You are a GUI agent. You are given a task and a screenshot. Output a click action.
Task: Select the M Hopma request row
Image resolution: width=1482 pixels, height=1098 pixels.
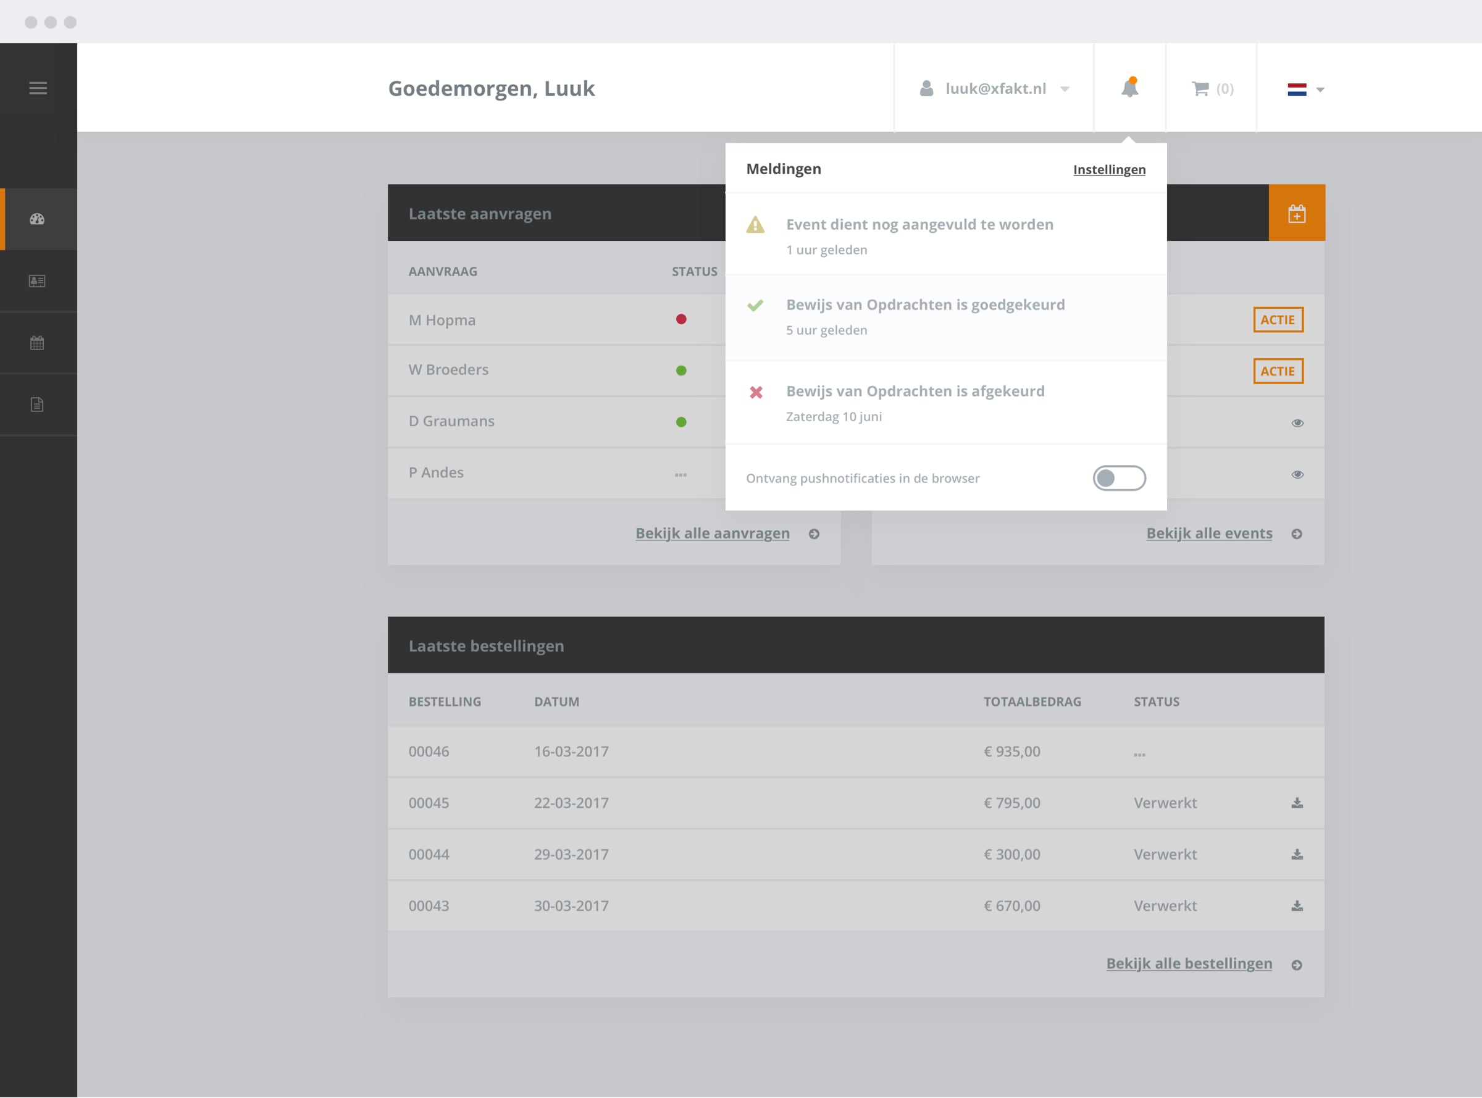pos(442,321)
